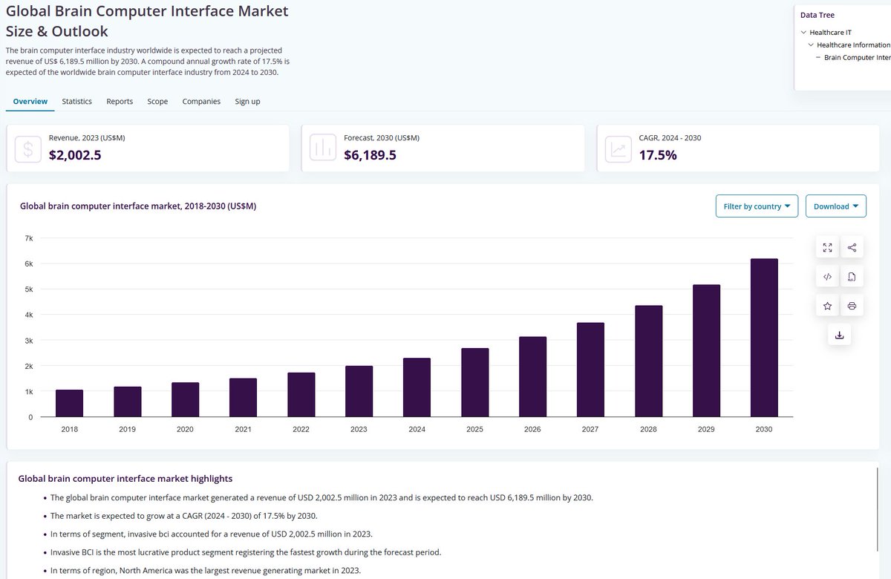
Task: Collapse the Healthcare IT tree node
Action: [804, 33]
